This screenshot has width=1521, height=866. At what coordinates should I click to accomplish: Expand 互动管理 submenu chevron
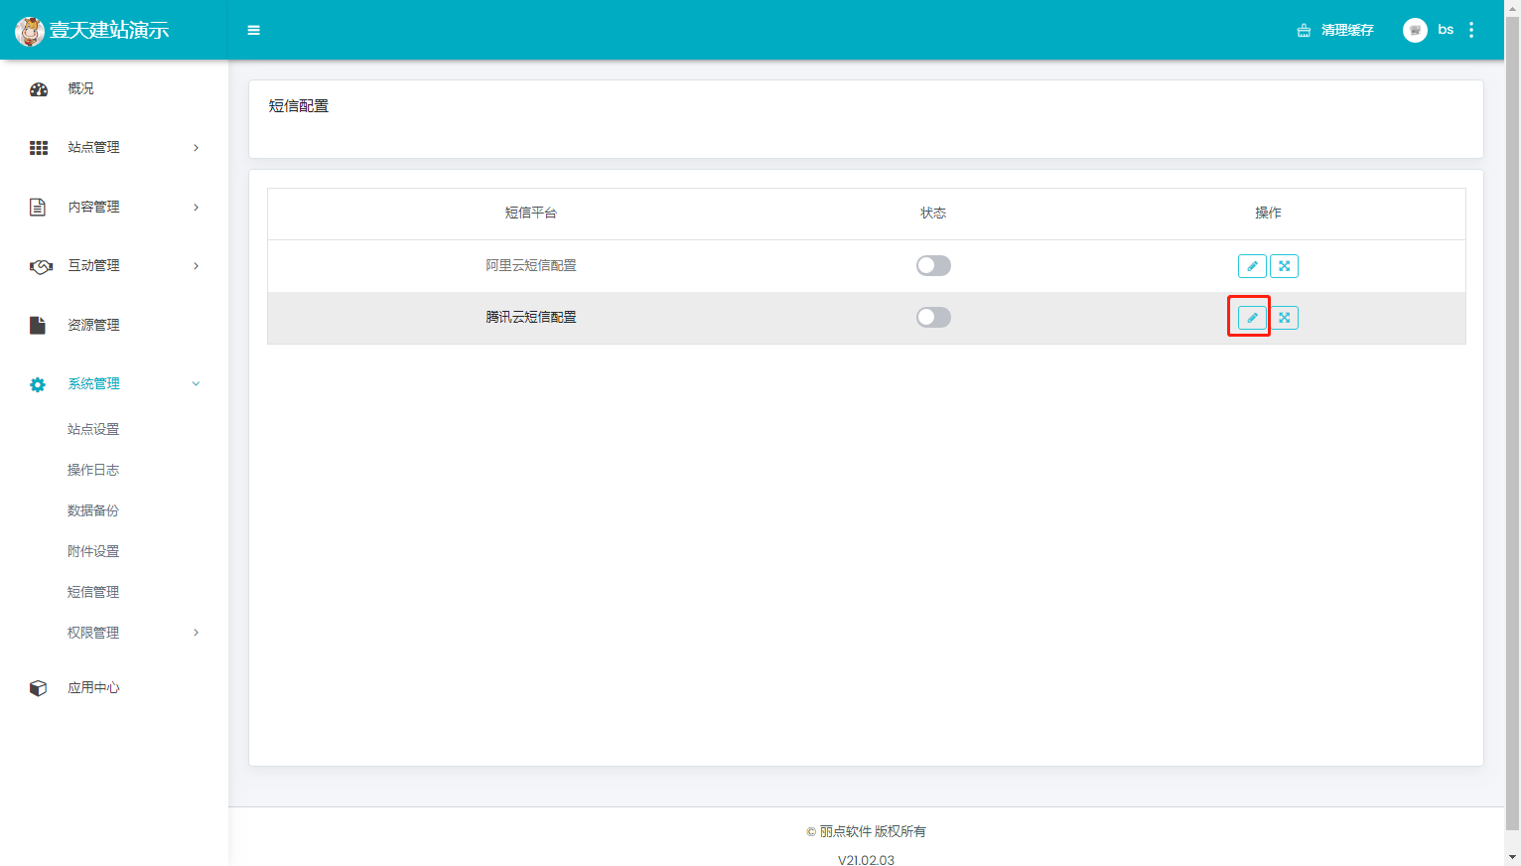coord(196,266)
